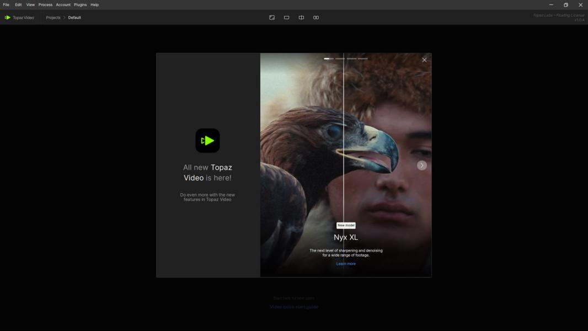This screenshot has width=588, height=331.
Task: Open the Plugins menu
Action: tap(81, 4)
